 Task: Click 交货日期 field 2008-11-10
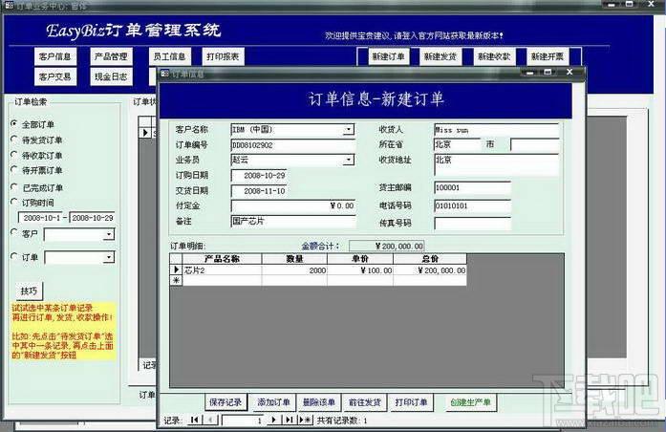(x=260, y=191)
